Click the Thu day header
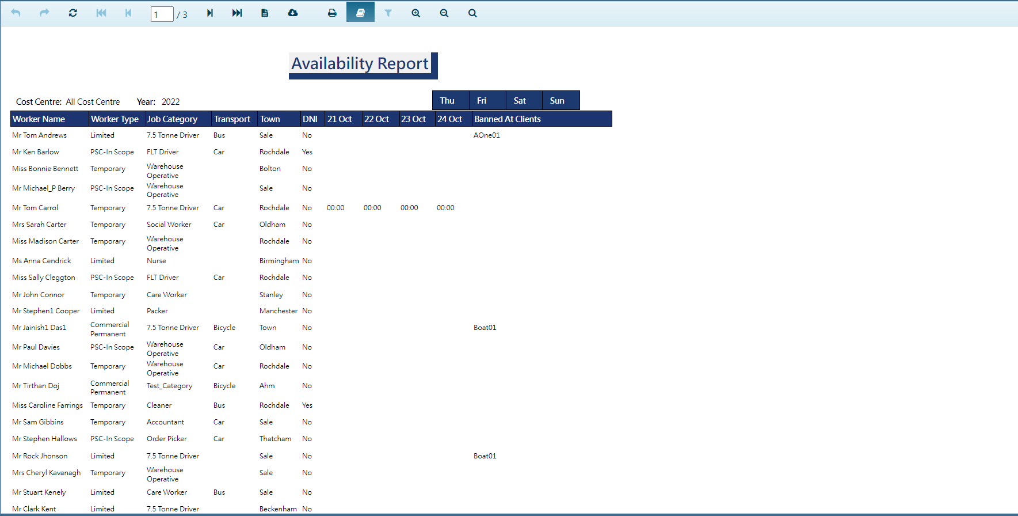The width and height of the screenshot is (1018, 516). (x=451, y=100)
